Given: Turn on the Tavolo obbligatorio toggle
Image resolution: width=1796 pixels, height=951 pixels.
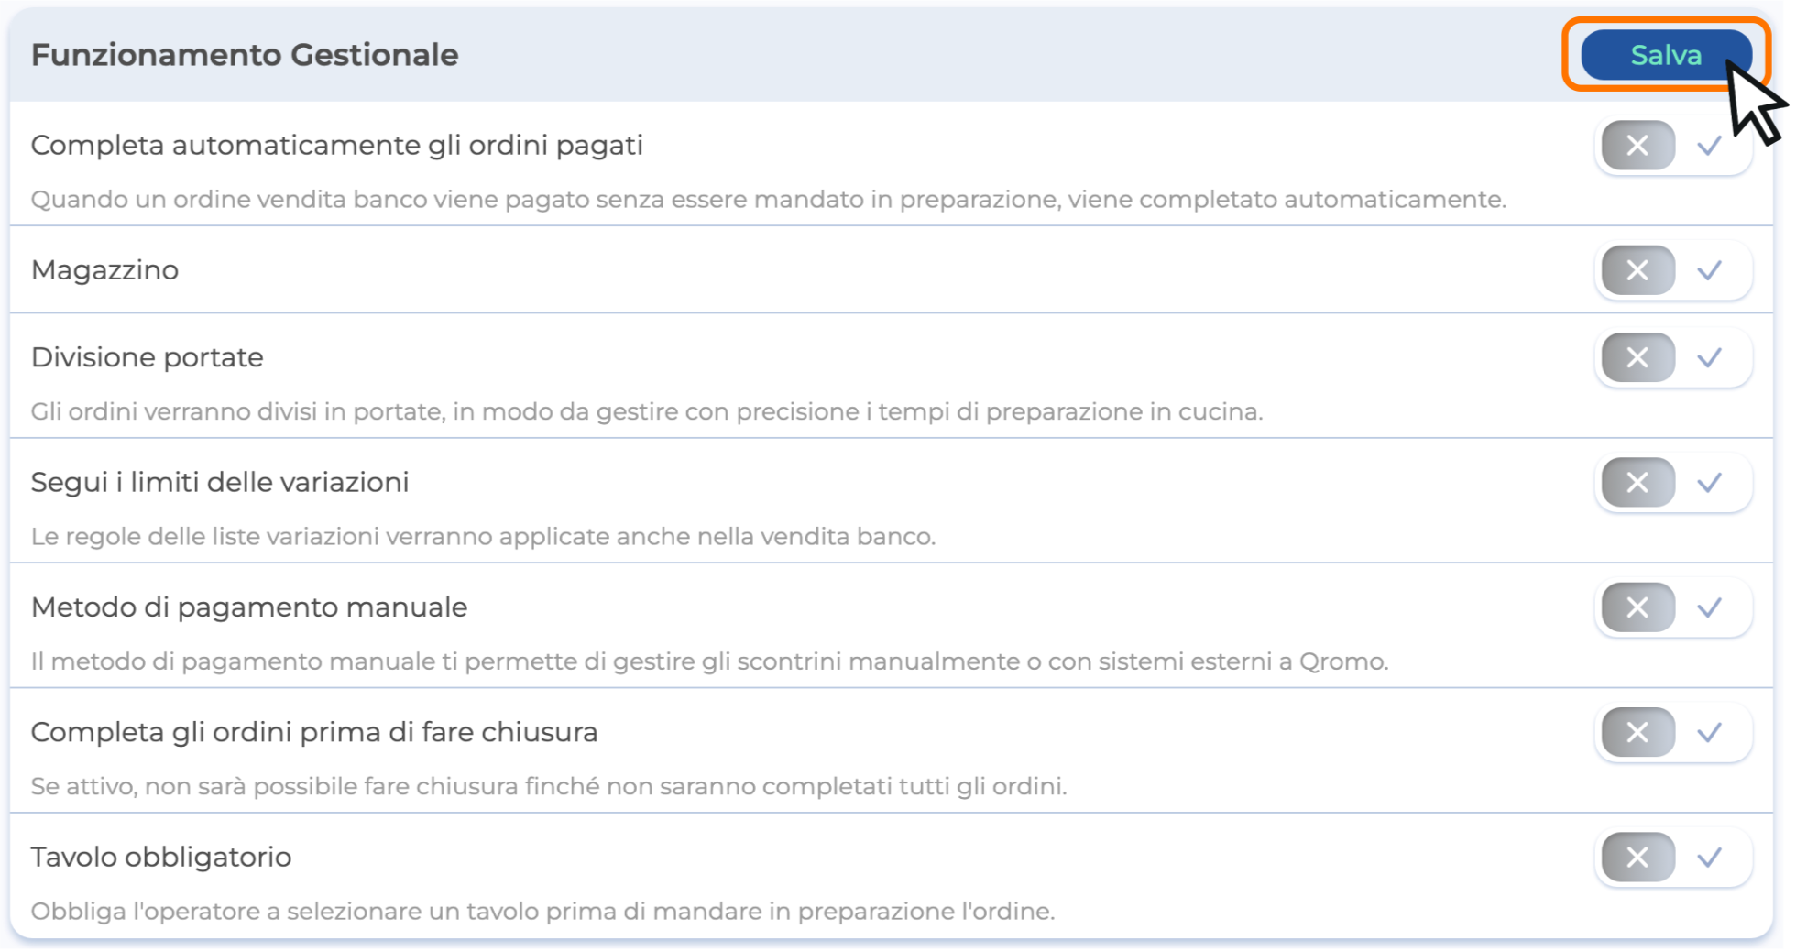Looking at the screenshot, I should pos(1709,858).
